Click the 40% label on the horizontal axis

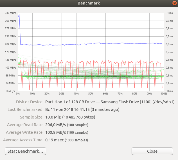tap(76, 94)
